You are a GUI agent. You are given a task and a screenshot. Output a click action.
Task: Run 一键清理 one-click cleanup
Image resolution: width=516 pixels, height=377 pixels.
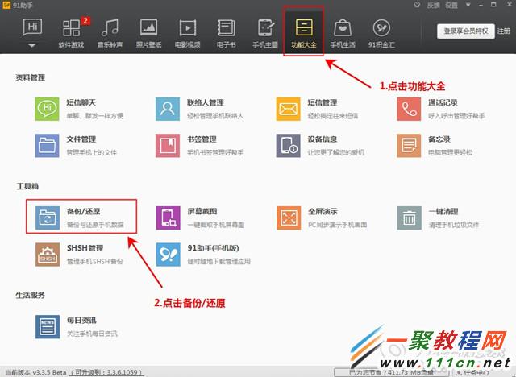(x=438, y=217)
